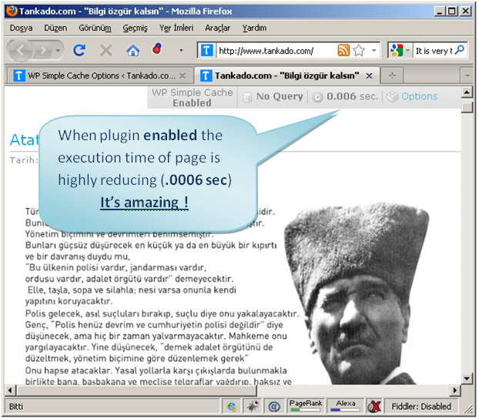Switch to WP Simple Cache Options tab
Image resolution: width=479 pixels, height=419 pixels.
tap(95, 75)
